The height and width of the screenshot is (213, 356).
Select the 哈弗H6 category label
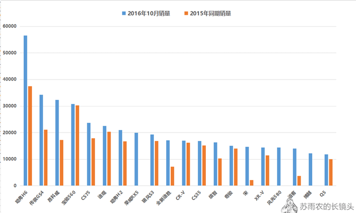click(22, 197)
